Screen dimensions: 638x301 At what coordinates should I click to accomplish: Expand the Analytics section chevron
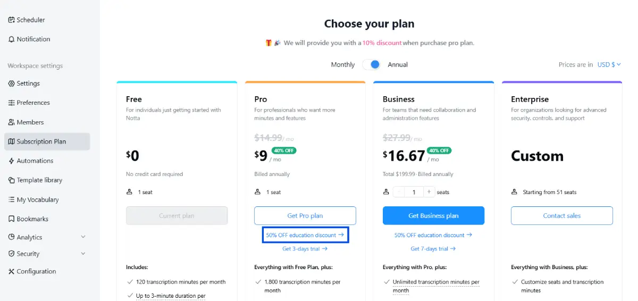tap(83, 237)
